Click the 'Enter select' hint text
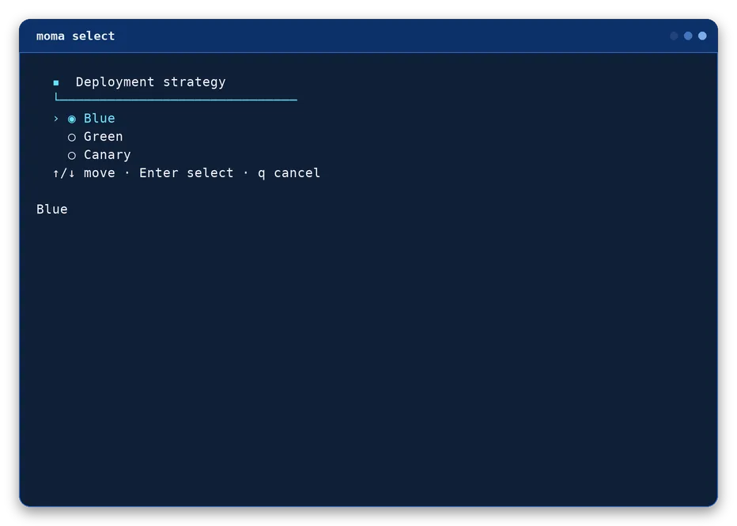Screen dimensions: 737x526 pos(186,173)
